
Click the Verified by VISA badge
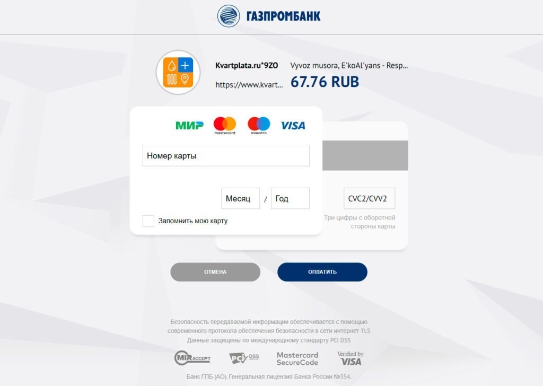350,358
